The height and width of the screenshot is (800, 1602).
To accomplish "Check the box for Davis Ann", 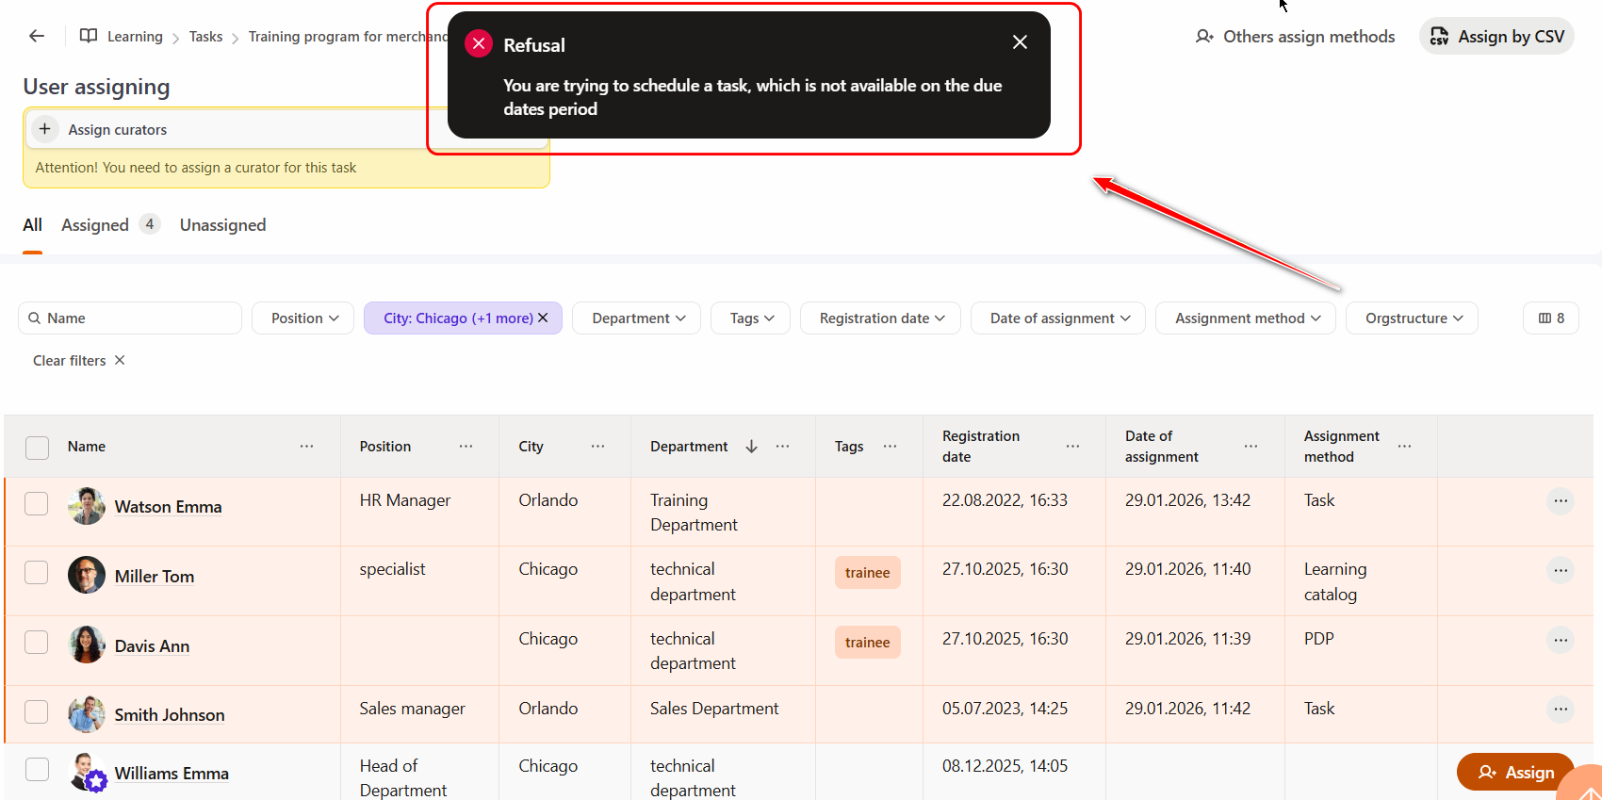I will coord(37,643).
